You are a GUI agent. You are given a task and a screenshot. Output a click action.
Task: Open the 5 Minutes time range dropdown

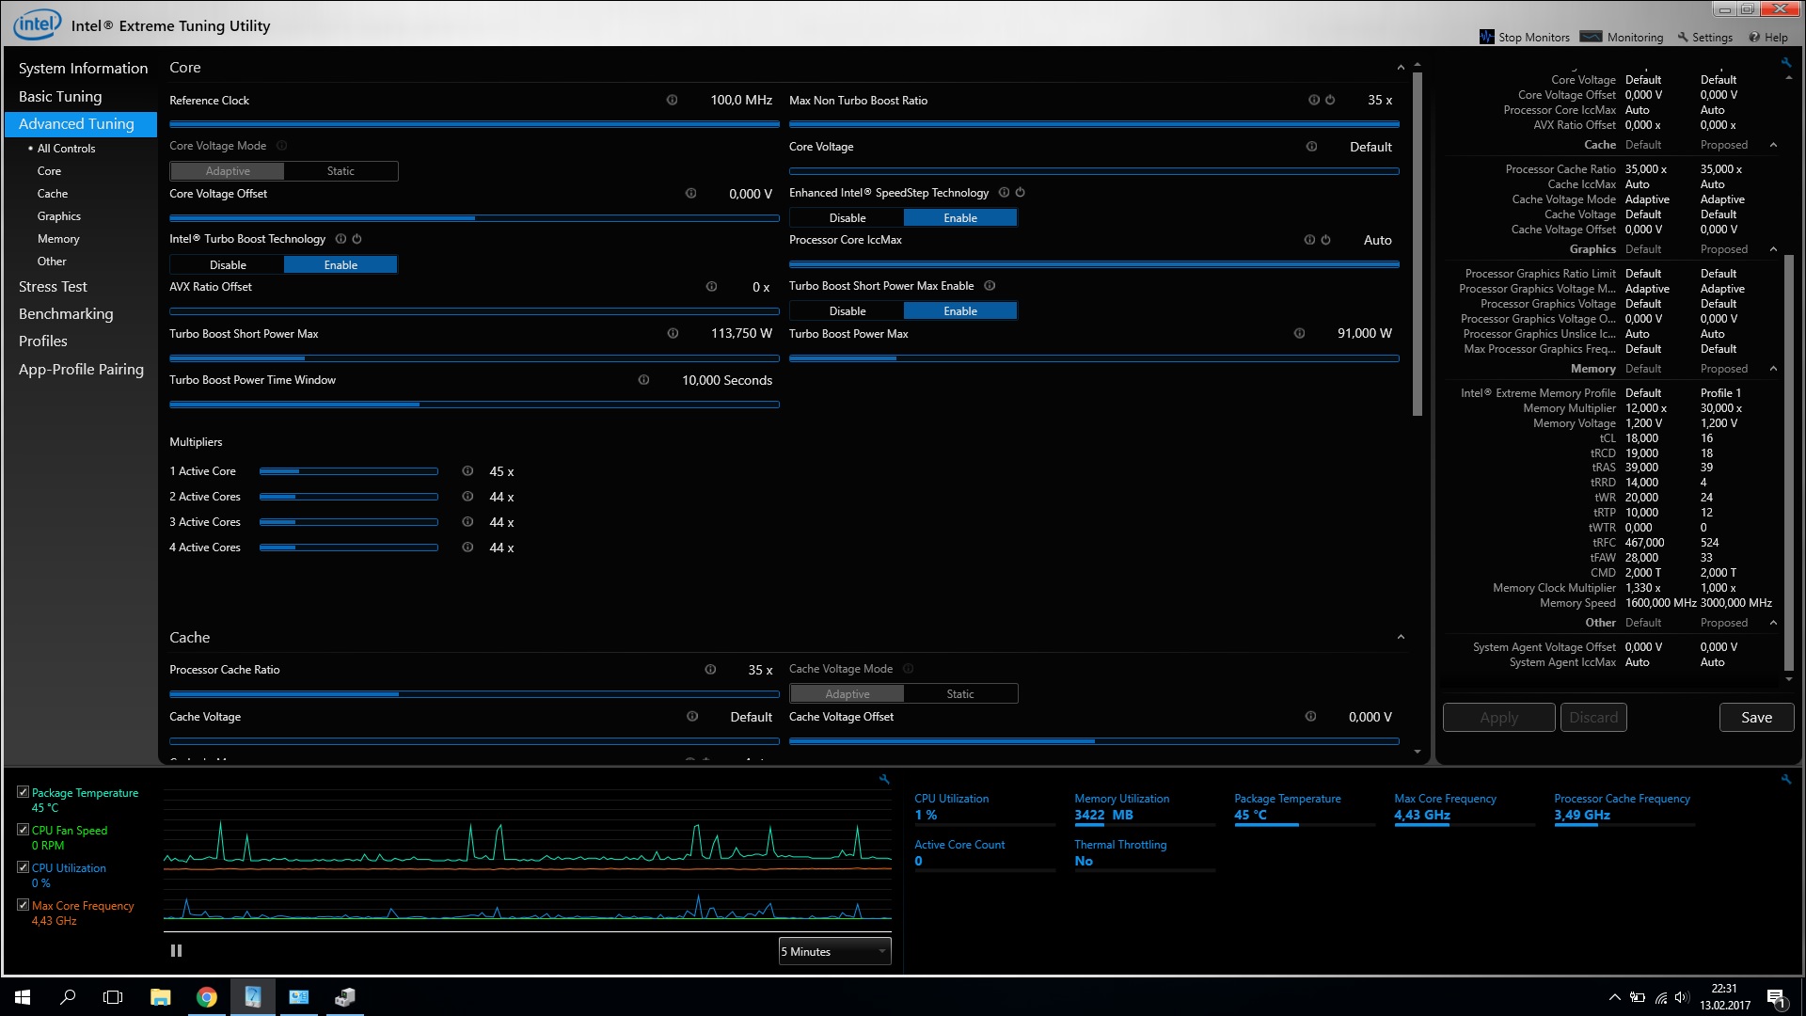tap(834, 951)
